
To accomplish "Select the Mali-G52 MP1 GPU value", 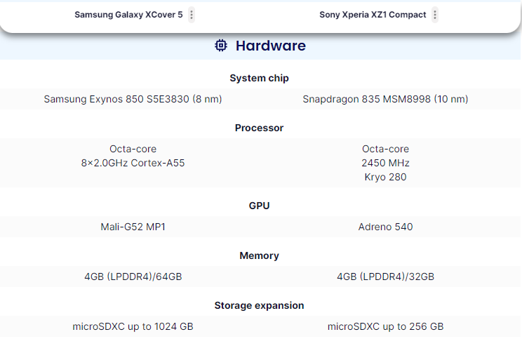I will (x=133, y=227).
